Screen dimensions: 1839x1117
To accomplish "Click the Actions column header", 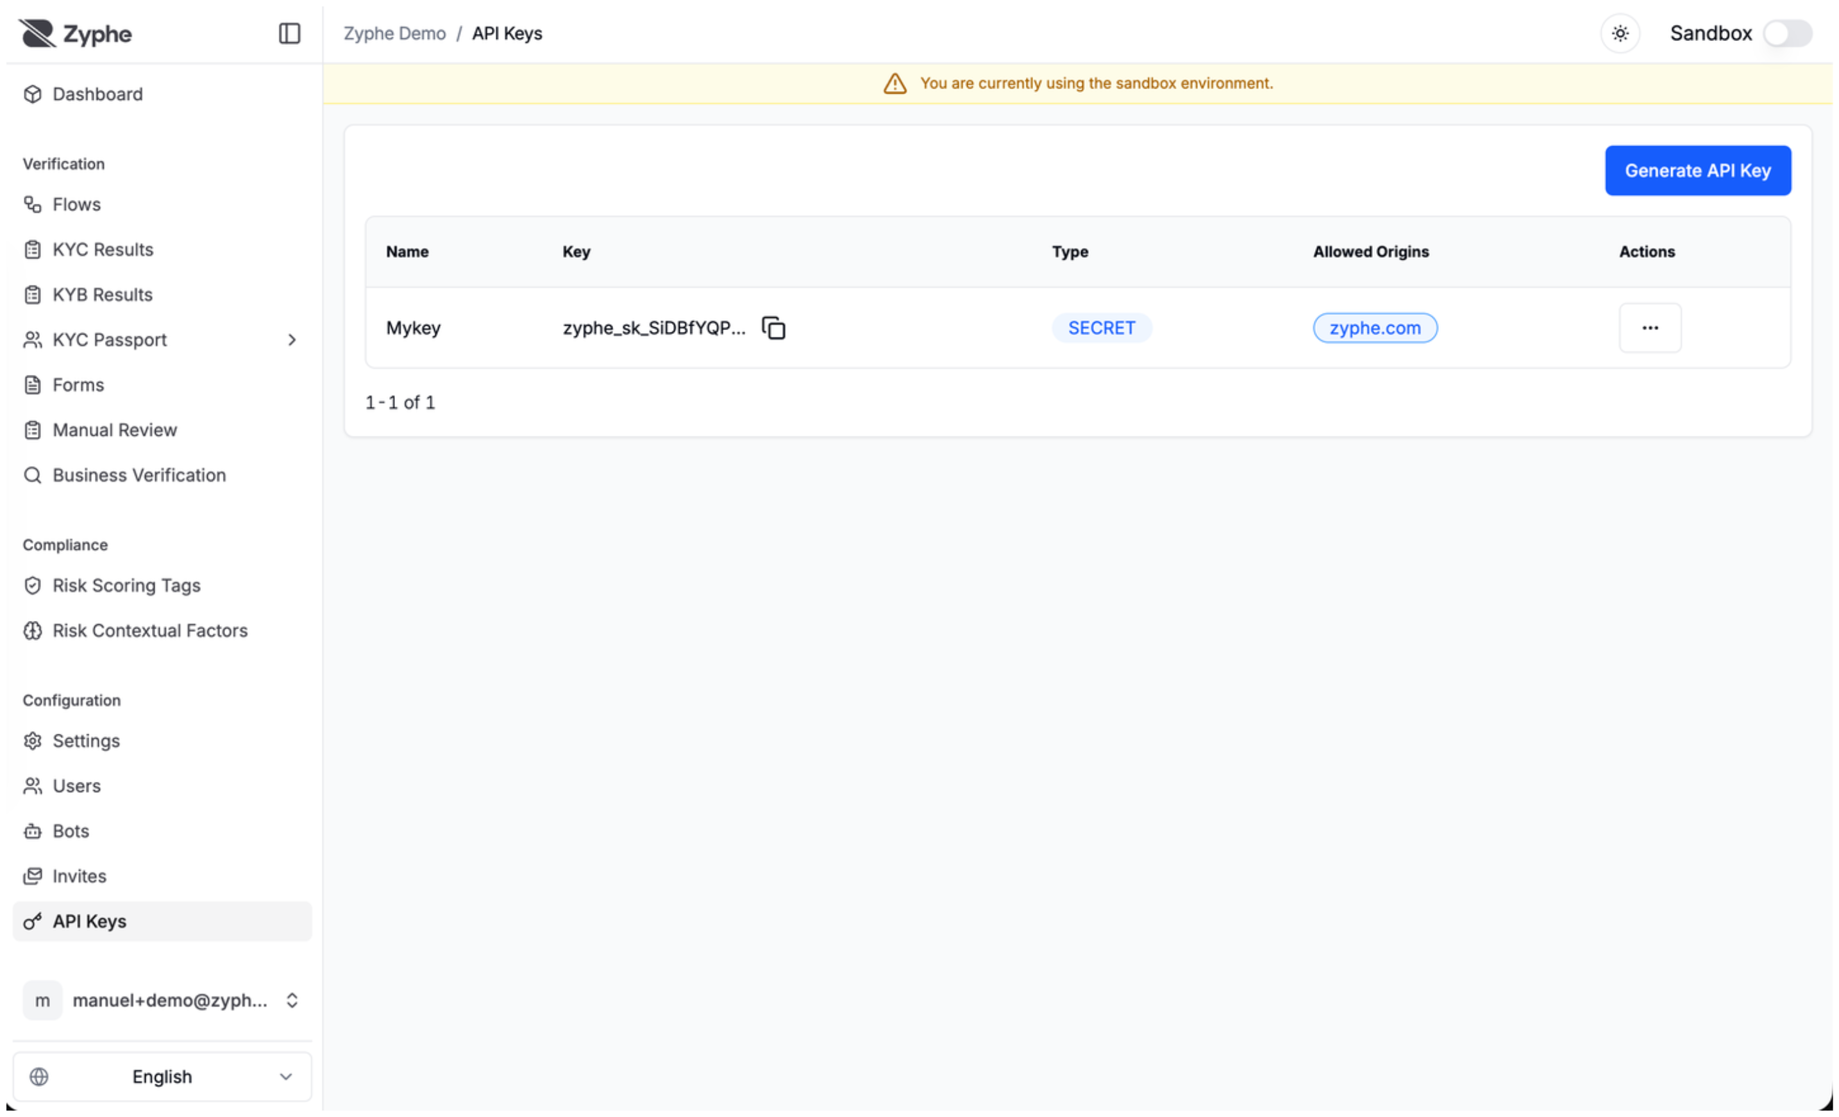I will (x=1647, y=252).
